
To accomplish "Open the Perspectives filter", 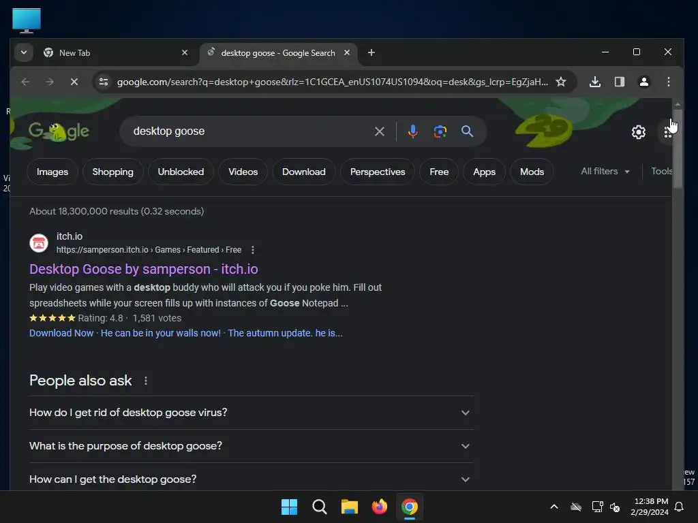I will tap(378, 172).
